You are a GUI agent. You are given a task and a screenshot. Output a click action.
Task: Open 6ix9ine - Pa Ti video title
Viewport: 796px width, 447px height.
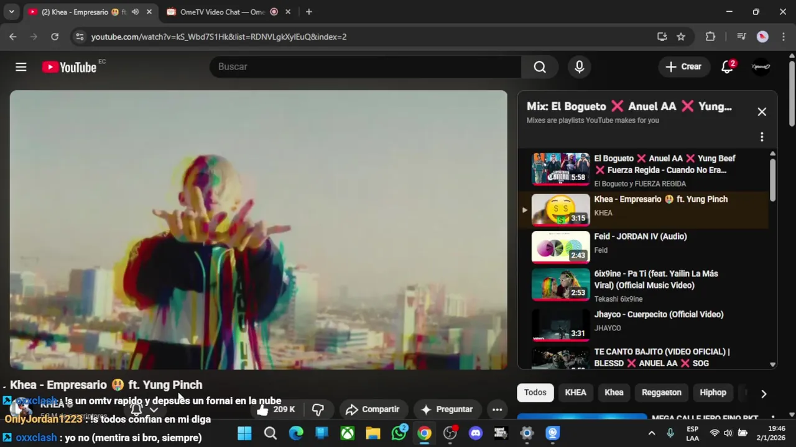click(656, 279)
